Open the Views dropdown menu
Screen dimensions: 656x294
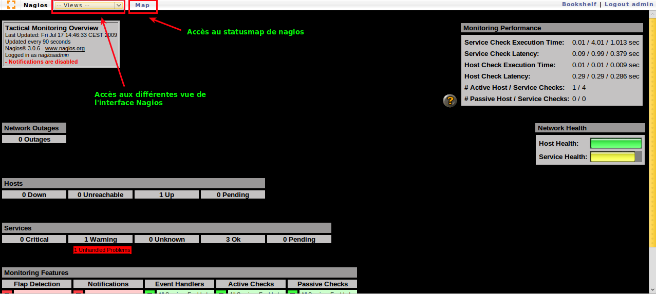89,5
